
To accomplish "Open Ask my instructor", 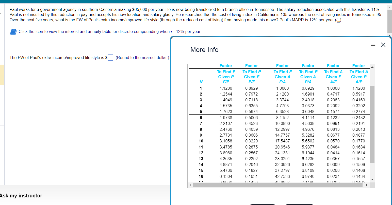I will click(21, 196).
